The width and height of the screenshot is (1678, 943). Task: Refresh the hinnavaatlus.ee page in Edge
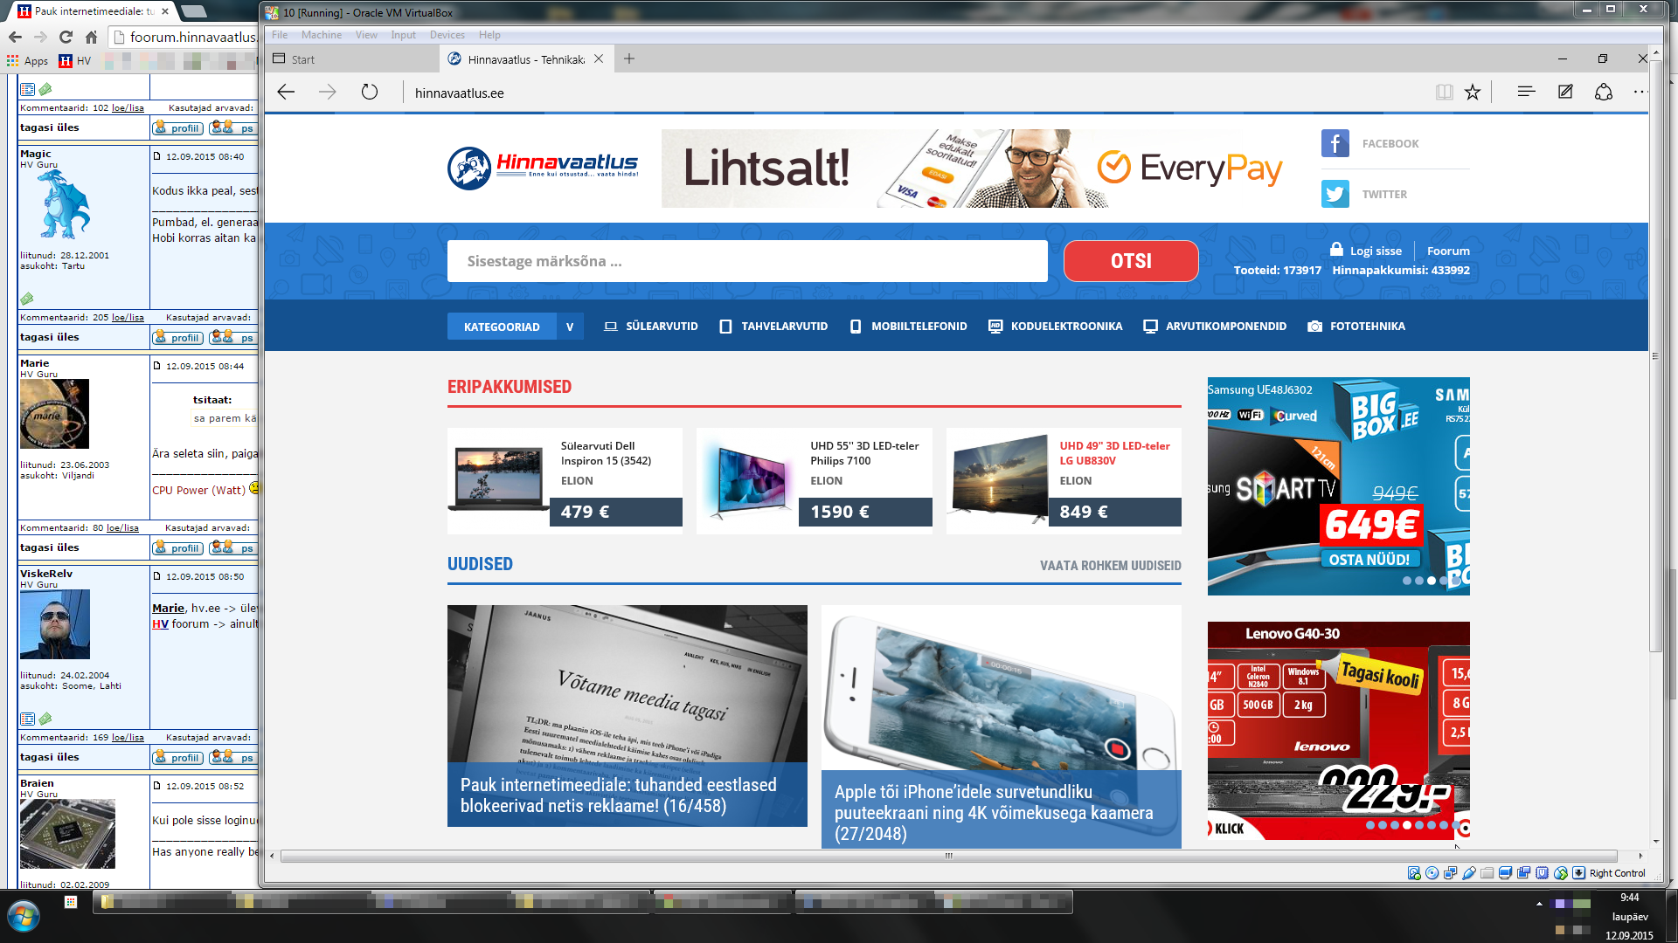click(x=370, y=93)
